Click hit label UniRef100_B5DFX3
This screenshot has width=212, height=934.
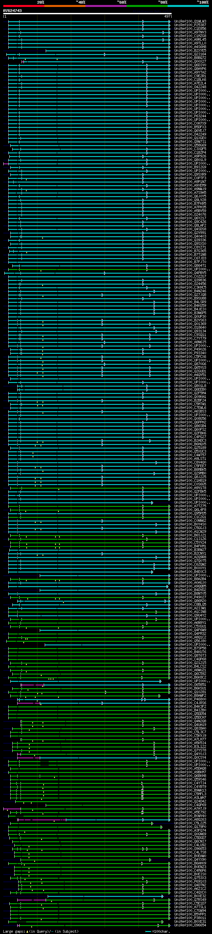[x=190, y=127]
